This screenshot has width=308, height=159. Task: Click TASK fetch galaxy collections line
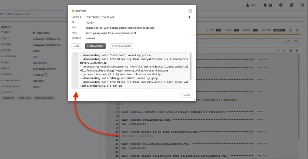coord(187,156)
